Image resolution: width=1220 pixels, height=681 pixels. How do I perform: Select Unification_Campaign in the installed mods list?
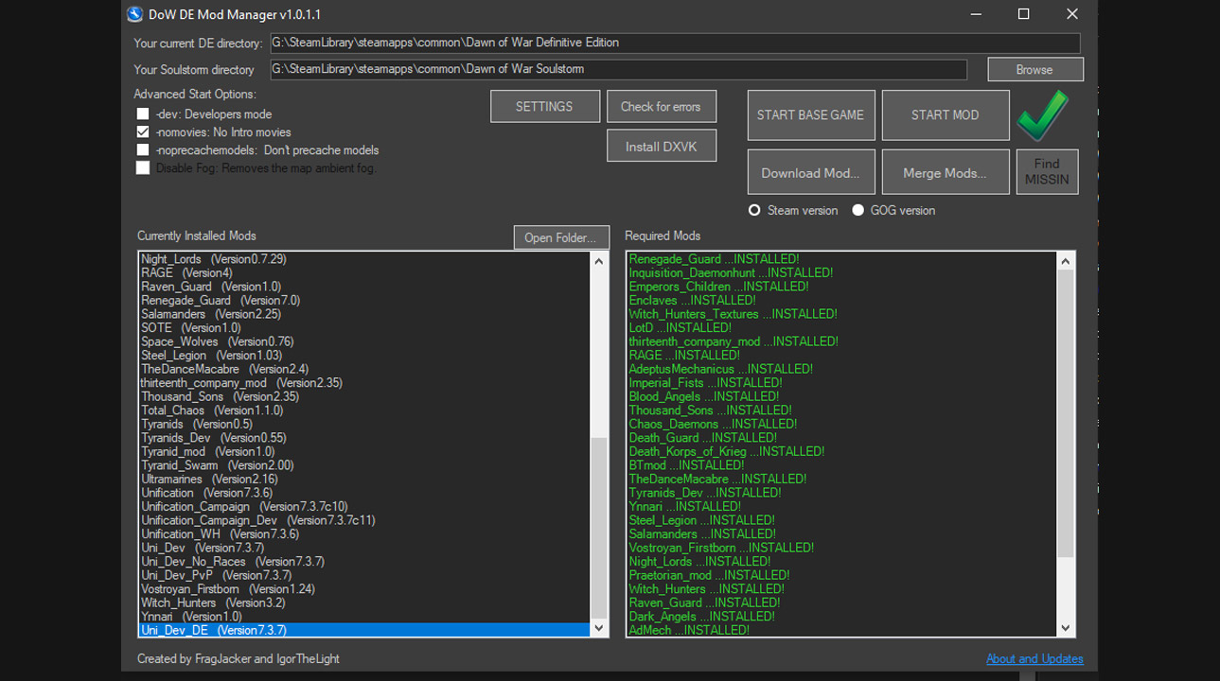196,507
